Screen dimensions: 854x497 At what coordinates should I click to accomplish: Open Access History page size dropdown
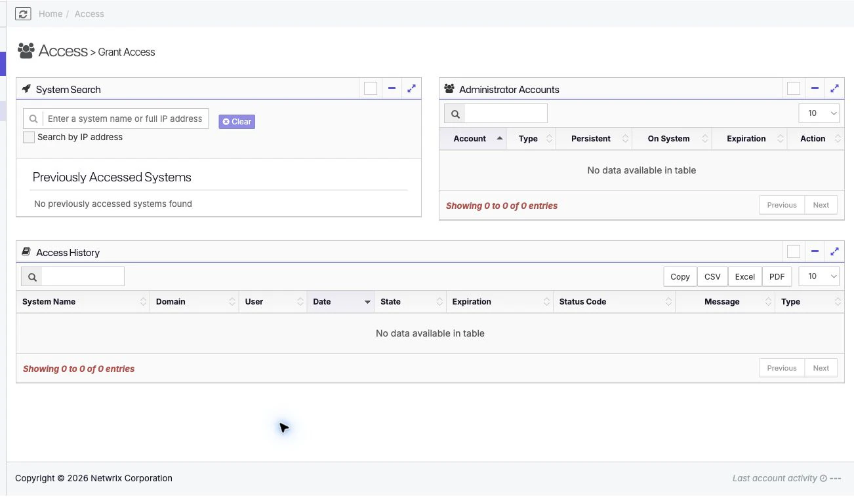(x=819, y=276)
